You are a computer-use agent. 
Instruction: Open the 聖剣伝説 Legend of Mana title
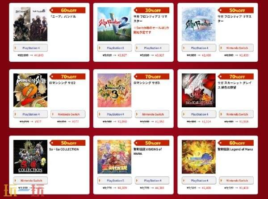click(235, 149)
